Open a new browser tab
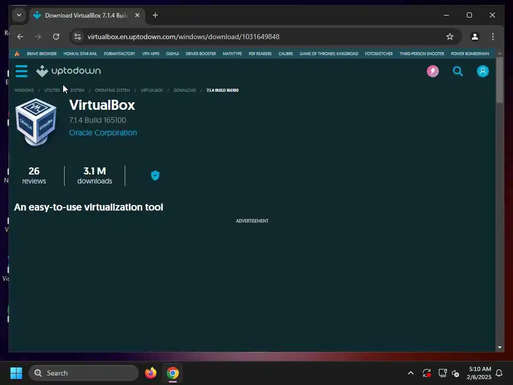The image size is (513, 385). 155,16
